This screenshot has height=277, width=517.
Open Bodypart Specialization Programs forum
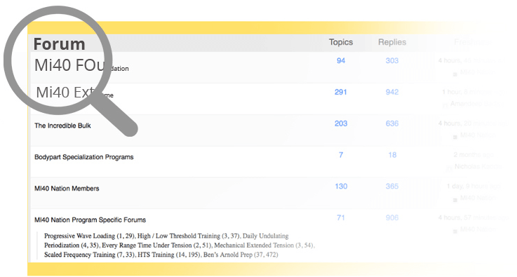(83, 157)
